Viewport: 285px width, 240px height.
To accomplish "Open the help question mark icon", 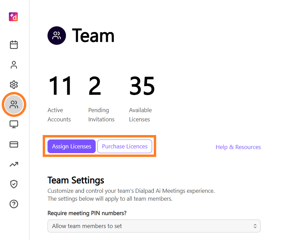I will (x=14, y=204).
